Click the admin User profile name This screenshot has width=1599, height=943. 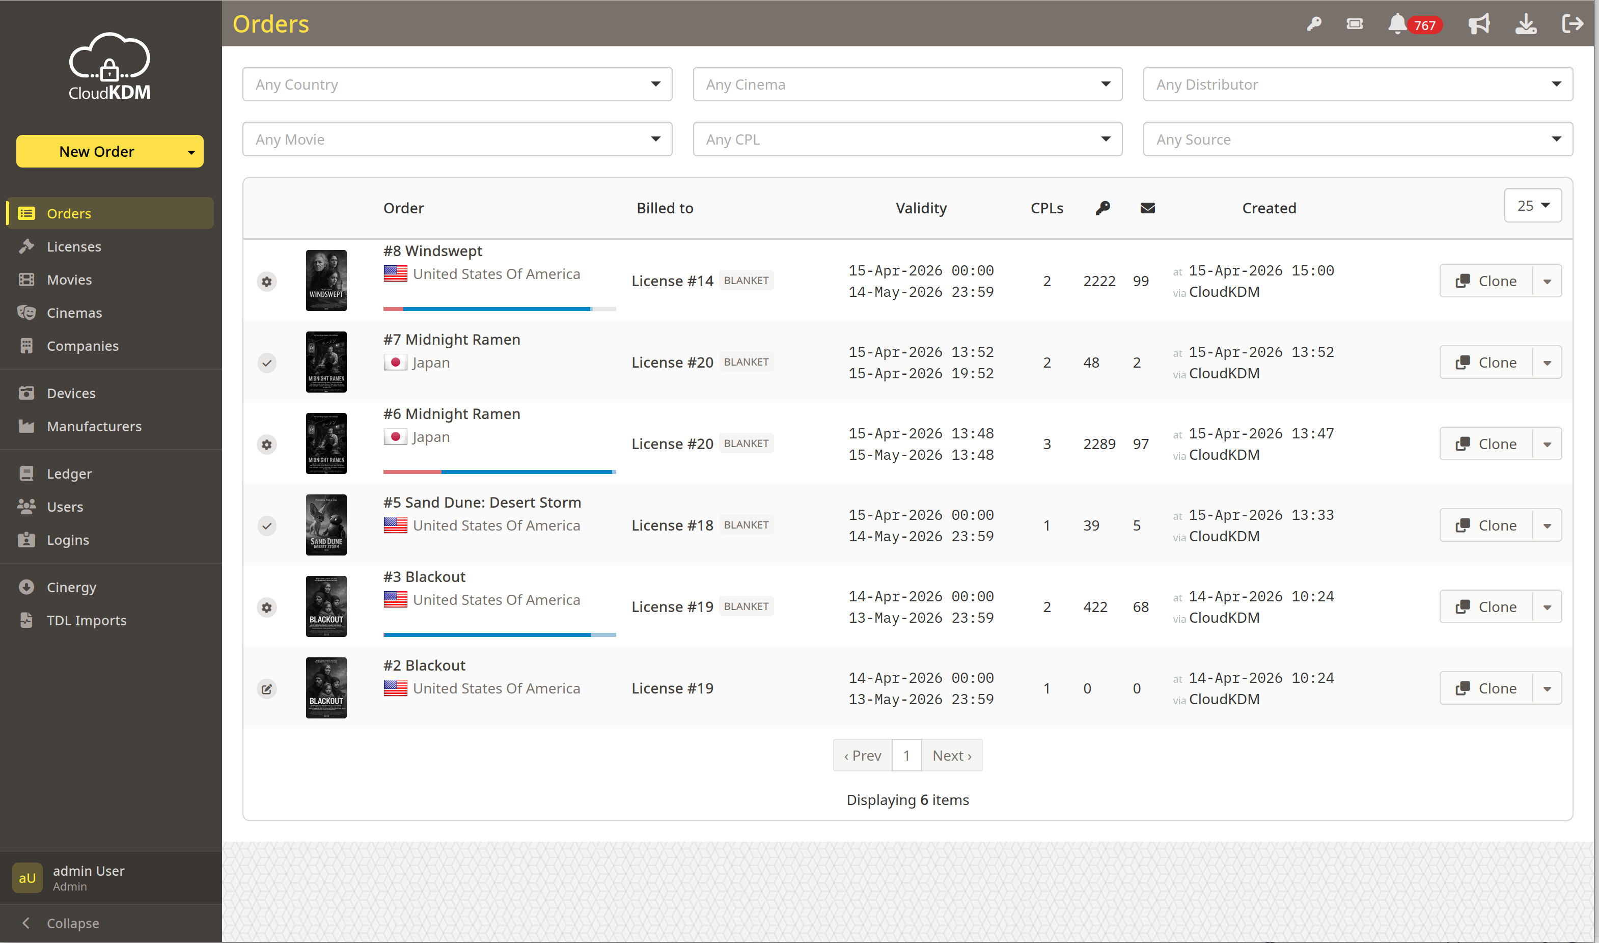point(88,871)
